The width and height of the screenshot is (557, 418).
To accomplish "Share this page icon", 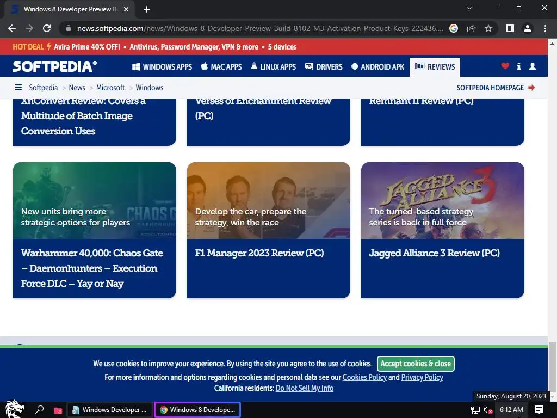I will (471, 28).
